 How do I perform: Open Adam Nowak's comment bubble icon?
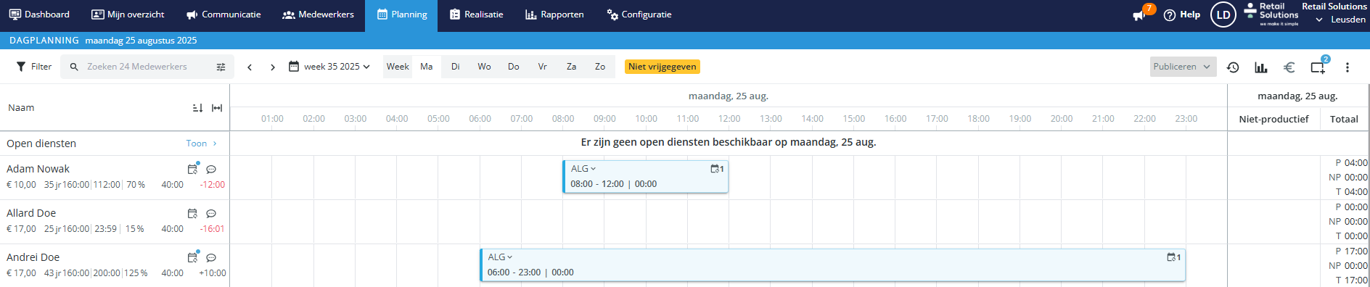pos(211,170)
